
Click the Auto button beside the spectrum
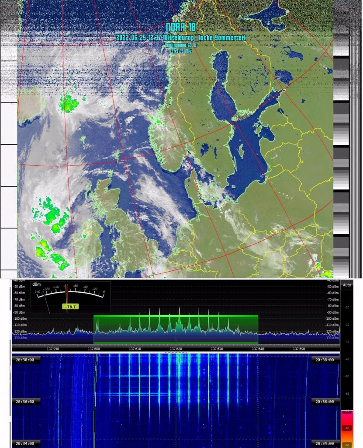tap(347, 285)
